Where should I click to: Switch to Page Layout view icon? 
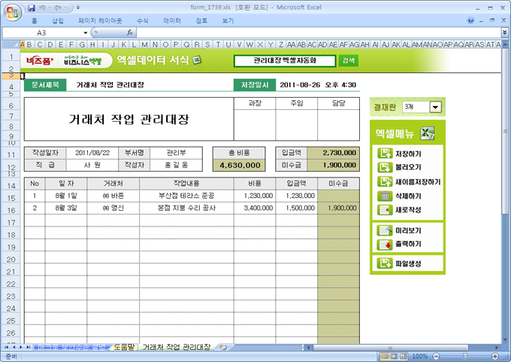pyautogui.click(x=394, y=356)
